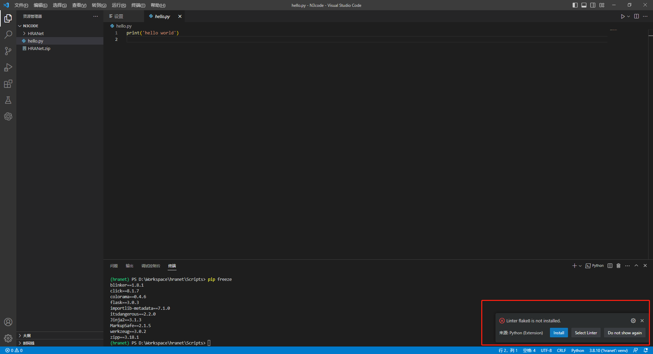Expand the HRANet folder
The width and height of the screenshot is (653, 354).
point(60,33)
